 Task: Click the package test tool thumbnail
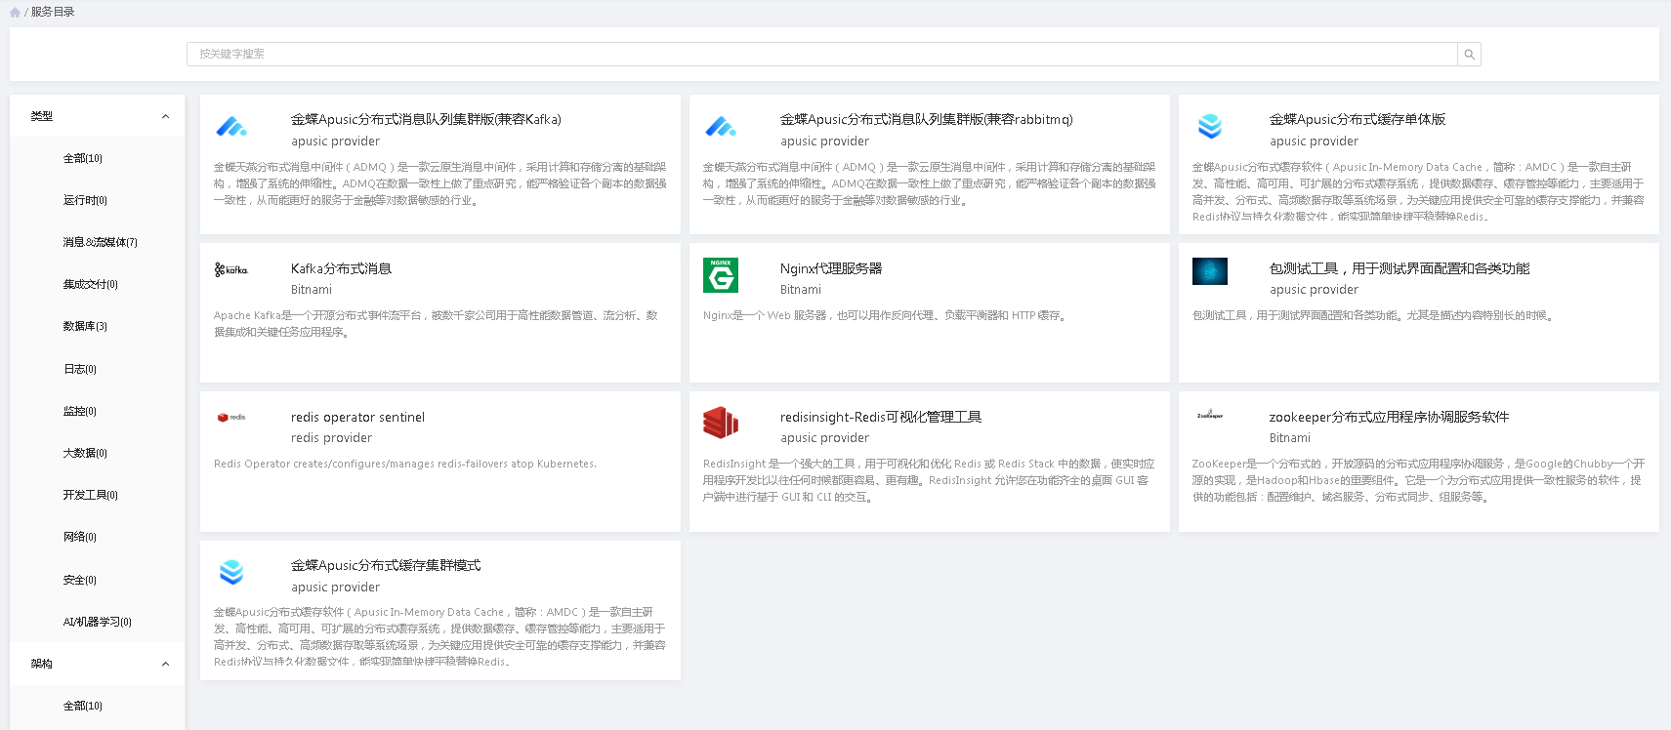[1210, 271]
